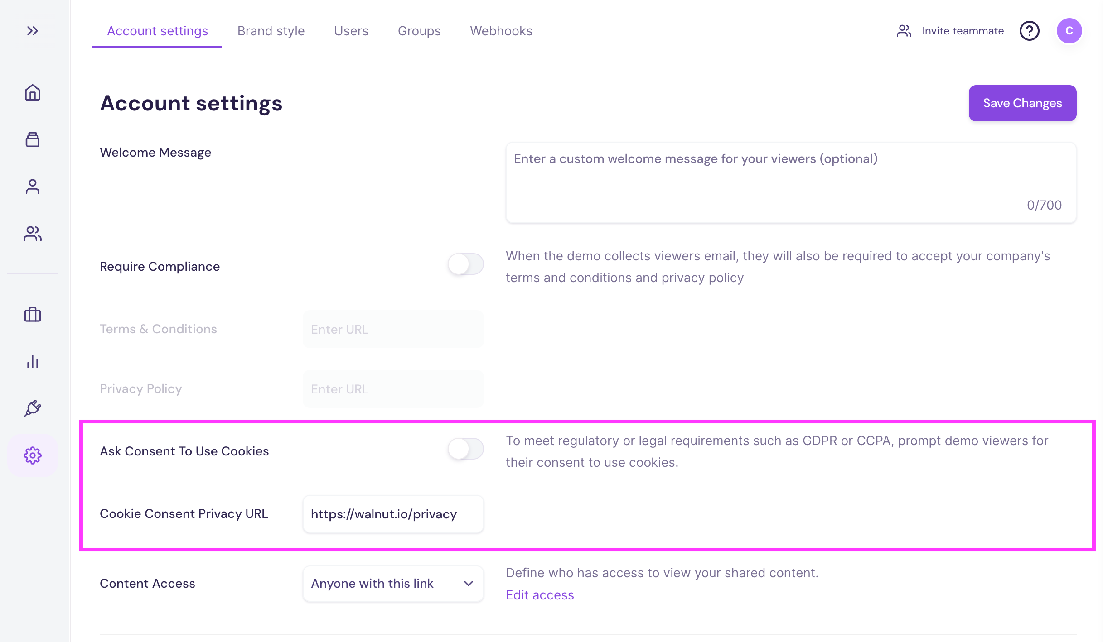This screenshot has width=1103, height=642.
Task: Click Invite teammate text
Action: [x=963, y=31]
